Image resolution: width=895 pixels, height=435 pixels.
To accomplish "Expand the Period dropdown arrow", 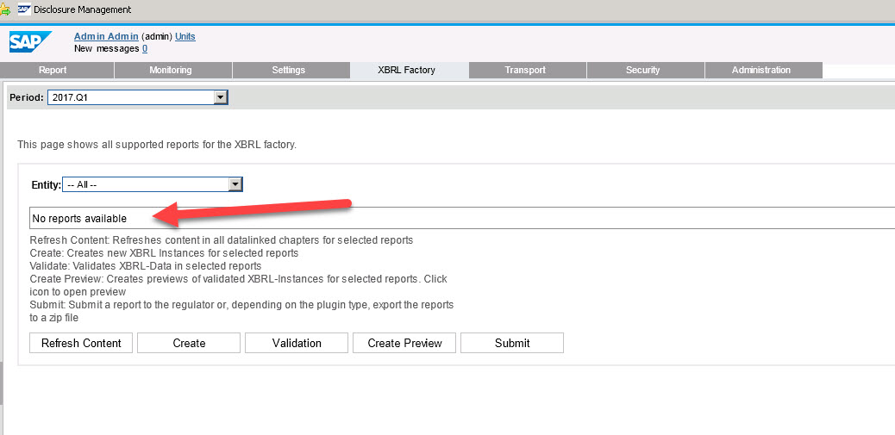I will [221, 97].
